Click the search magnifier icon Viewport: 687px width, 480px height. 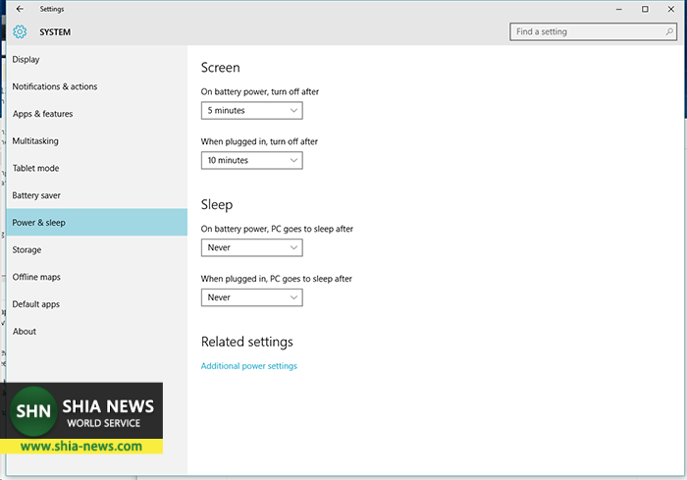(x=669, y=31)
